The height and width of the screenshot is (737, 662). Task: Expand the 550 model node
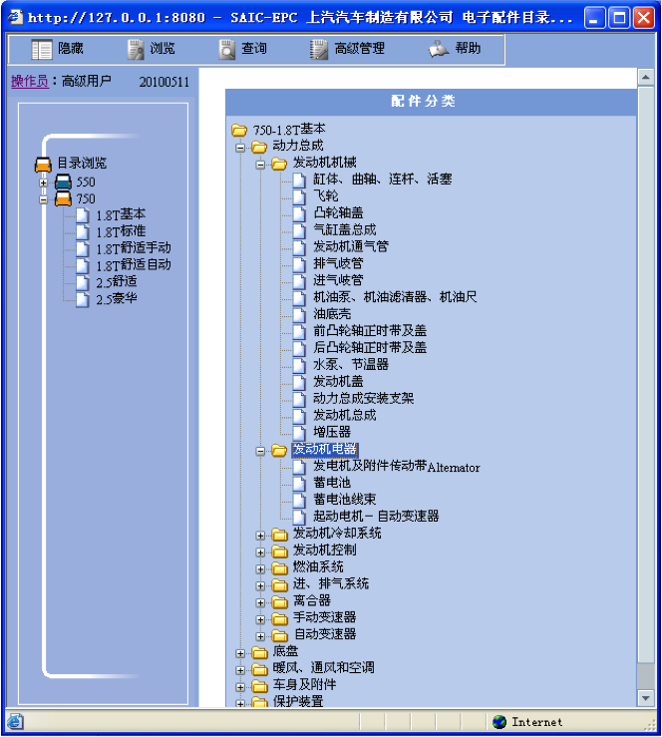(43, 183)
